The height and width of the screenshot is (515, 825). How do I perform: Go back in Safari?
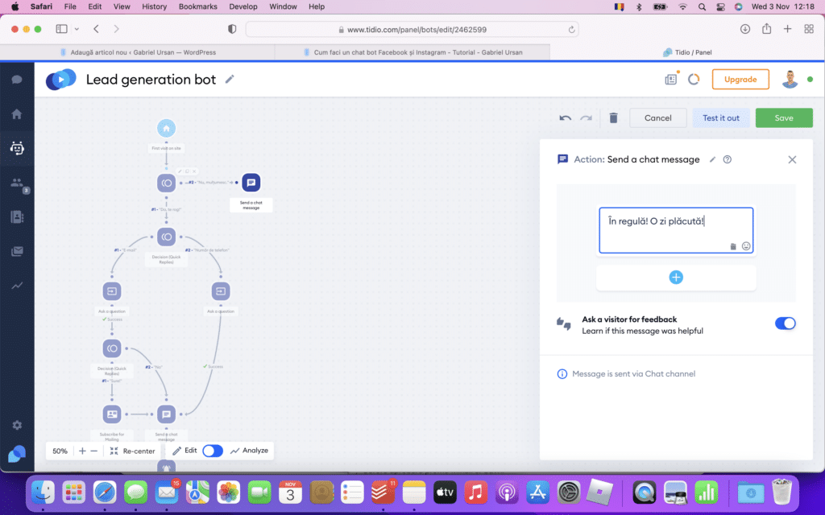97,30
